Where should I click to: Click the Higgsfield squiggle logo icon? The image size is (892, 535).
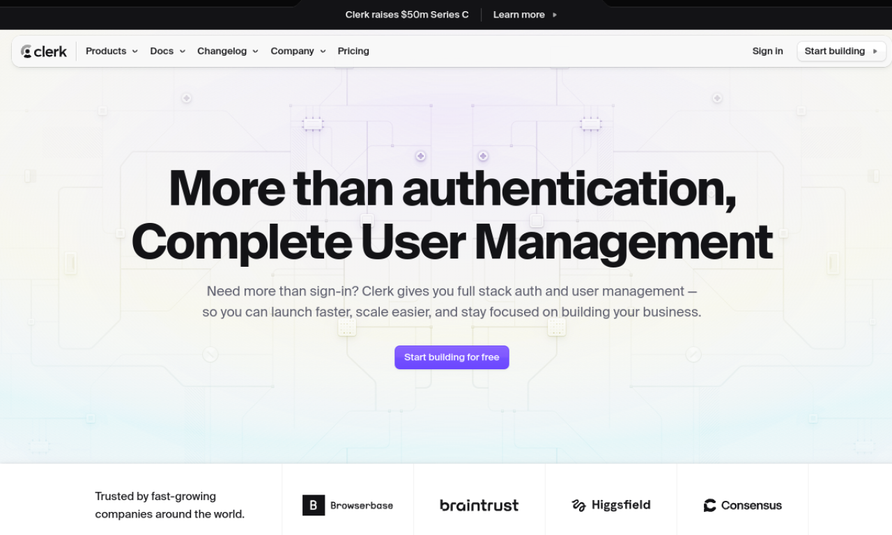579,504
